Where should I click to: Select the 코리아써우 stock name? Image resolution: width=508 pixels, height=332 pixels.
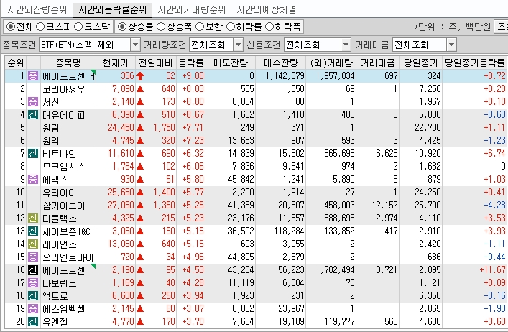pyautogui.click(x=64, y=89)
